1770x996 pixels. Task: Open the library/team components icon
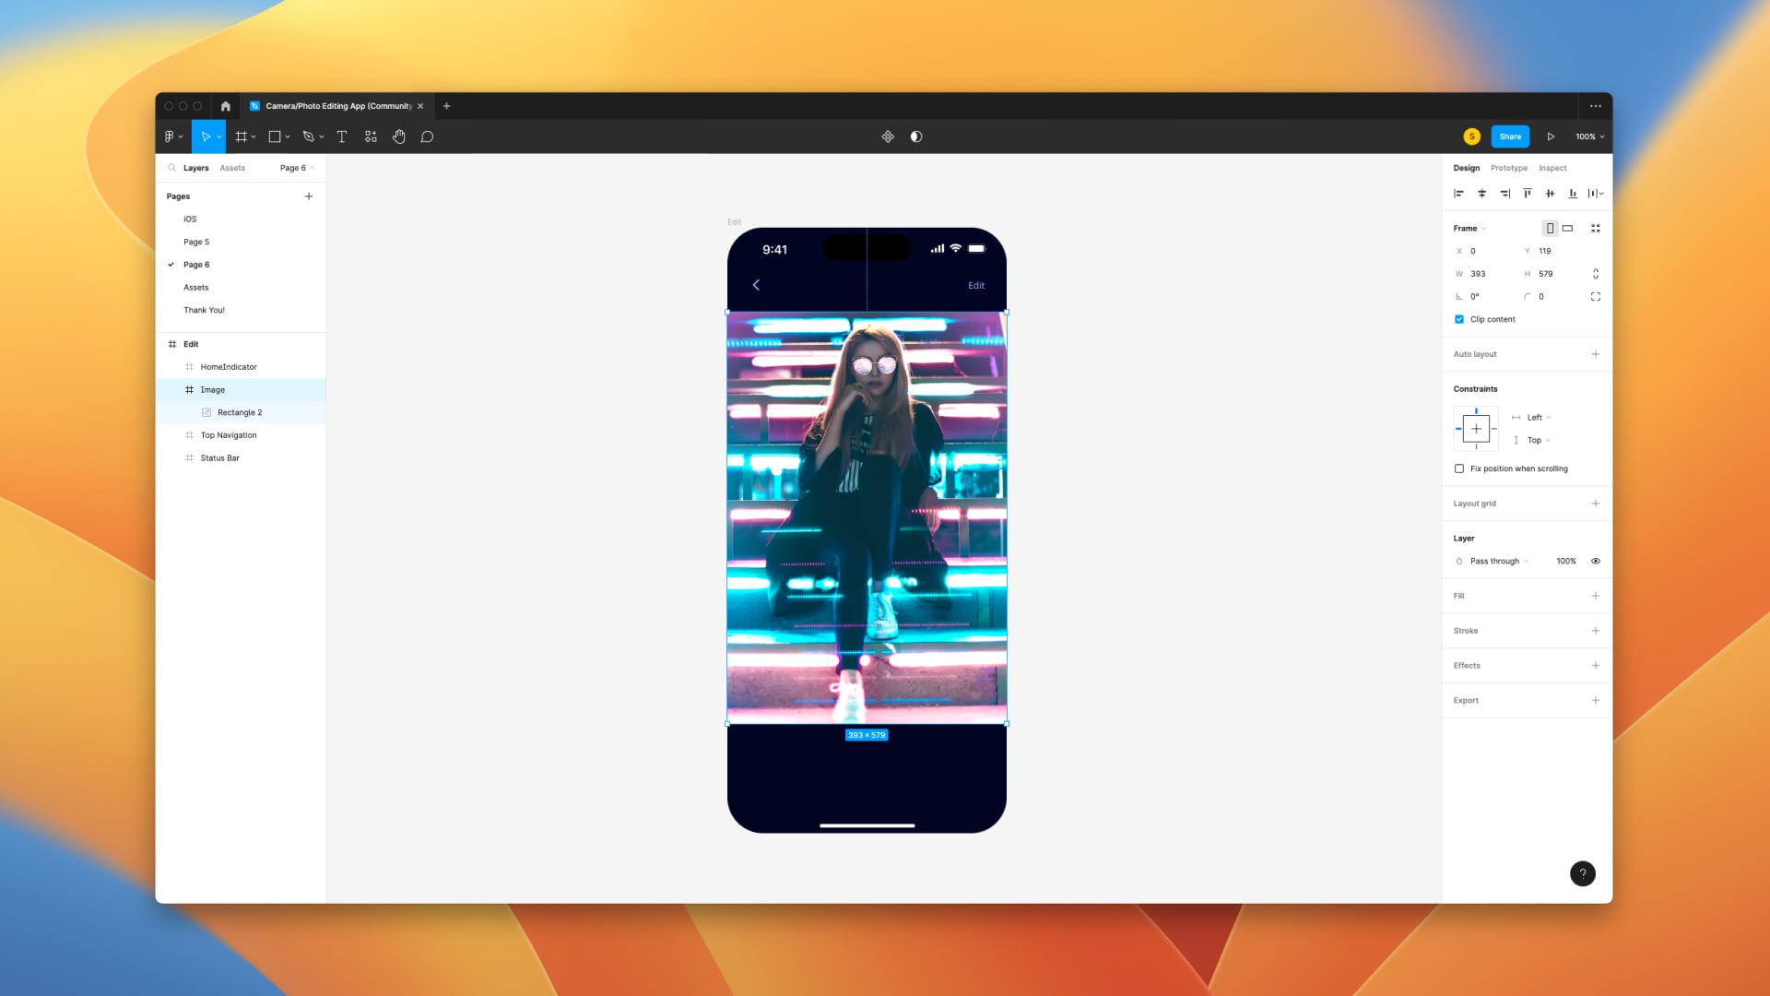pyautogui.click(x=888, y=136)
